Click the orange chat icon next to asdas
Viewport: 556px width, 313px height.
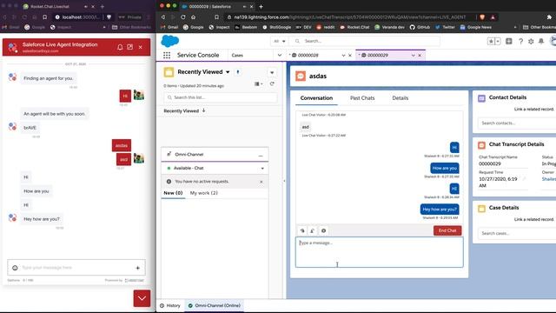point(301,76)
